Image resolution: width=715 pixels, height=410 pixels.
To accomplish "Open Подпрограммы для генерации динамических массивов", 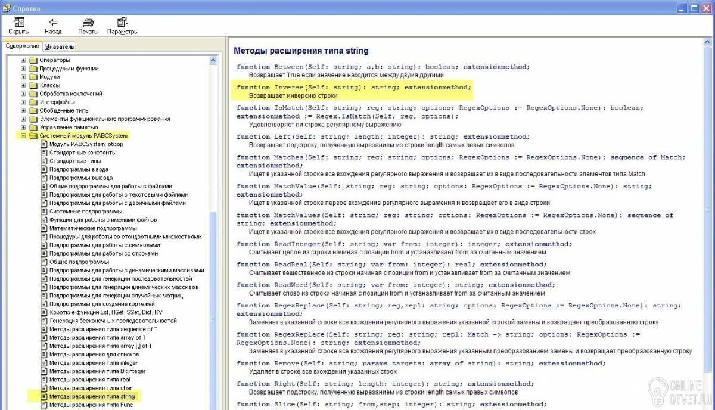I will click(x=124, y=287).
